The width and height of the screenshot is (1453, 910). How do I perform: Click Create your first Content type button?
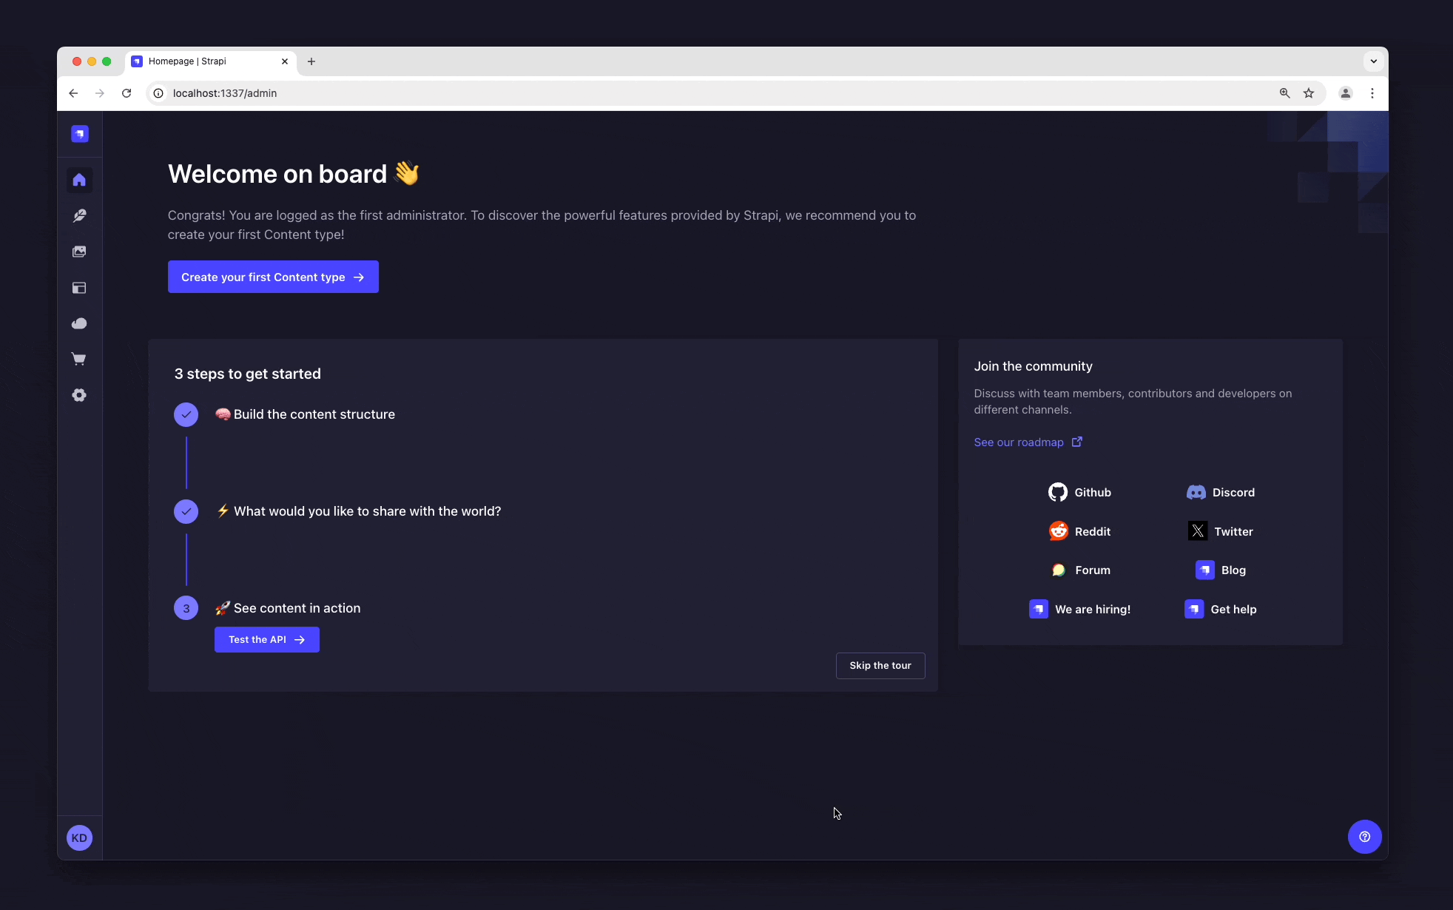click(272, 277)
